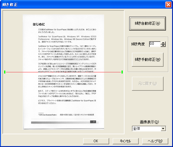173x147 pixels.
Task: Click the scanned page preview image
Action: 64,72
